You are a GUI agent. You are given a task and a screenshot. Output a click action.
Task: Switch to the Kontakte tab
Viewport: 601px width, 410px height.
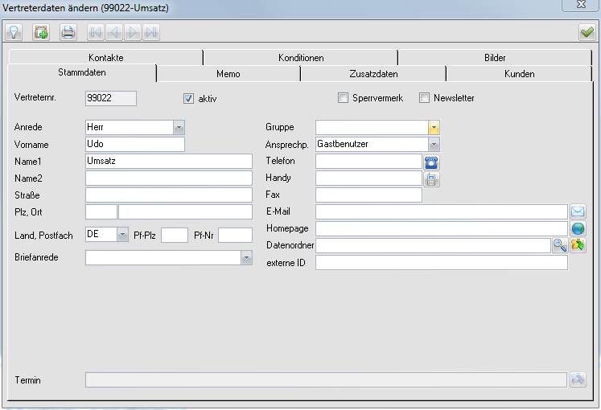coord(105,57)
